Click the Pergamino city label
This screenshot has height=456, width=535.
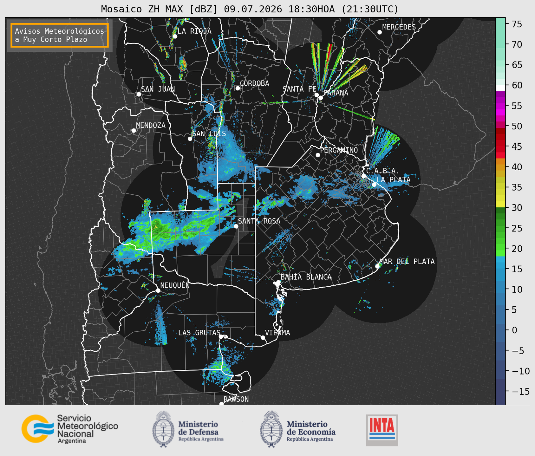coord(339,150)
